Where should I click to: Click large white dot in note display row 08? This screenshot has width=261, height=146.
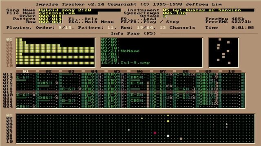point(168,136)
